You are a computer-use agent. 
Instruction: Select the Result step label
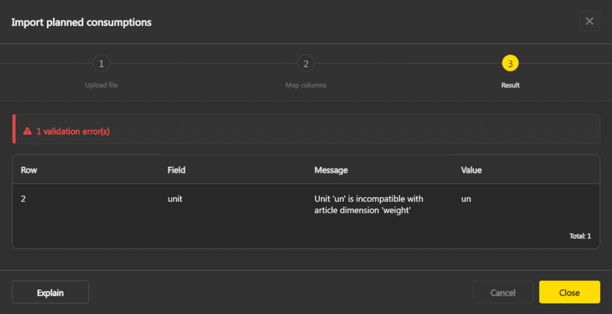tap(510, 85)
